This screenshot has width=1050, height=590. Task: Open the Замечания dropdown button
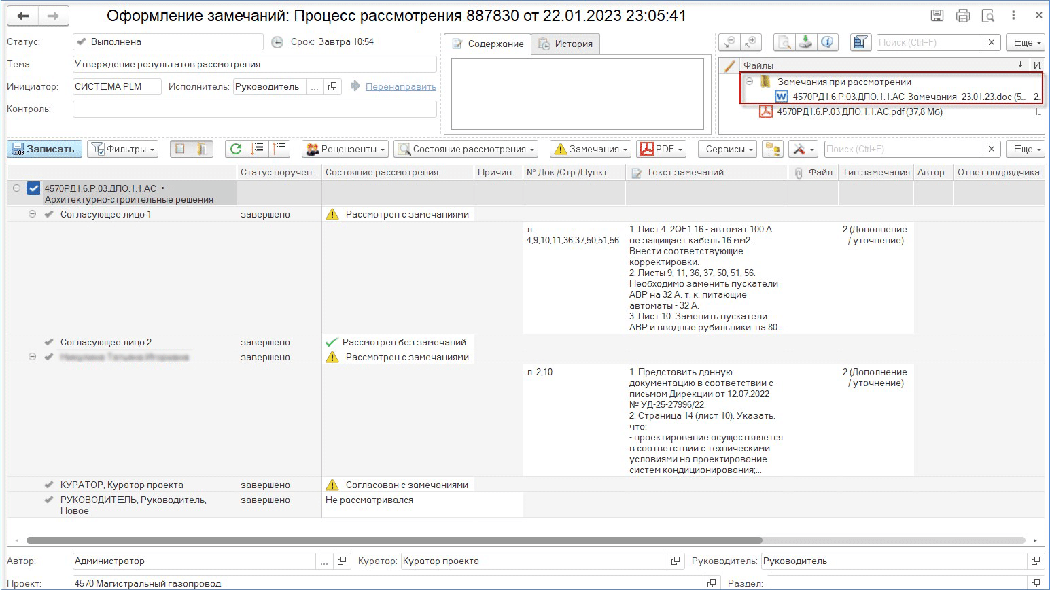pyautogui.click(x=591, y=149)
